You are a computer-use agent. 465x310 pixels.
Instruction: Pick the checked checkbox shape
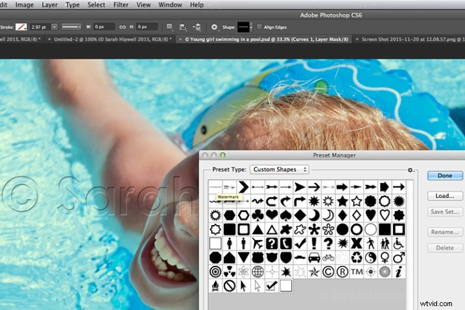pyautogui.click(x=272, y=285)
